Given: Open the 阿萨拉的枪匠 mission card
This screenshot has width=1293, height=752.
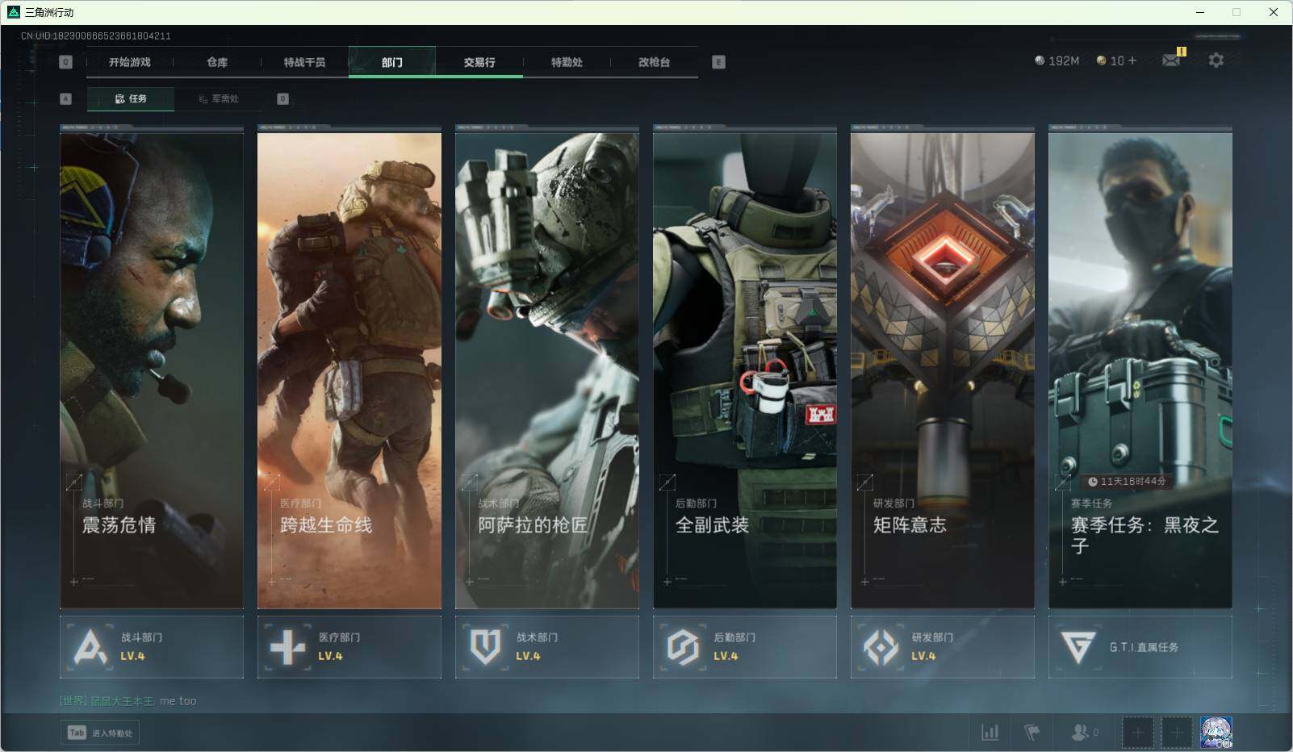Looking at the screenshot, I should click(547, 367).
